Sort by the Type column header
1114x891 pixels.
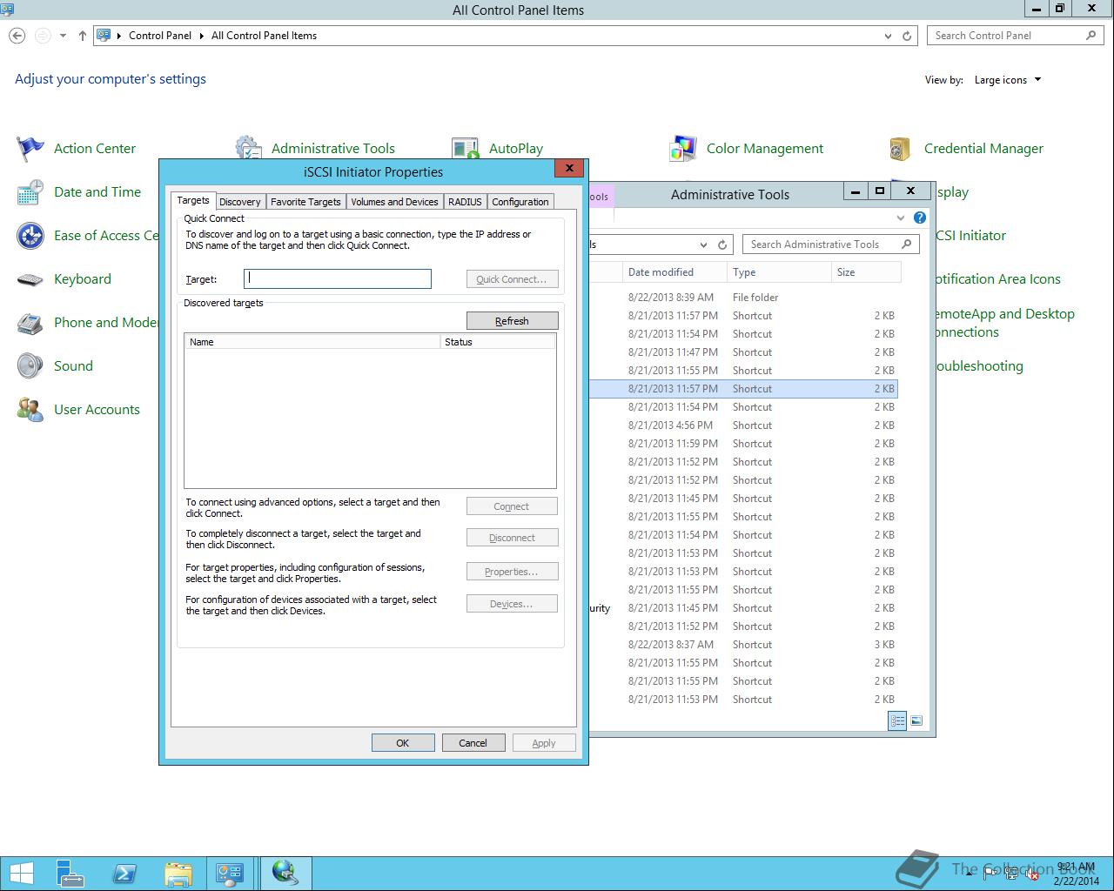tap(778, 272)
